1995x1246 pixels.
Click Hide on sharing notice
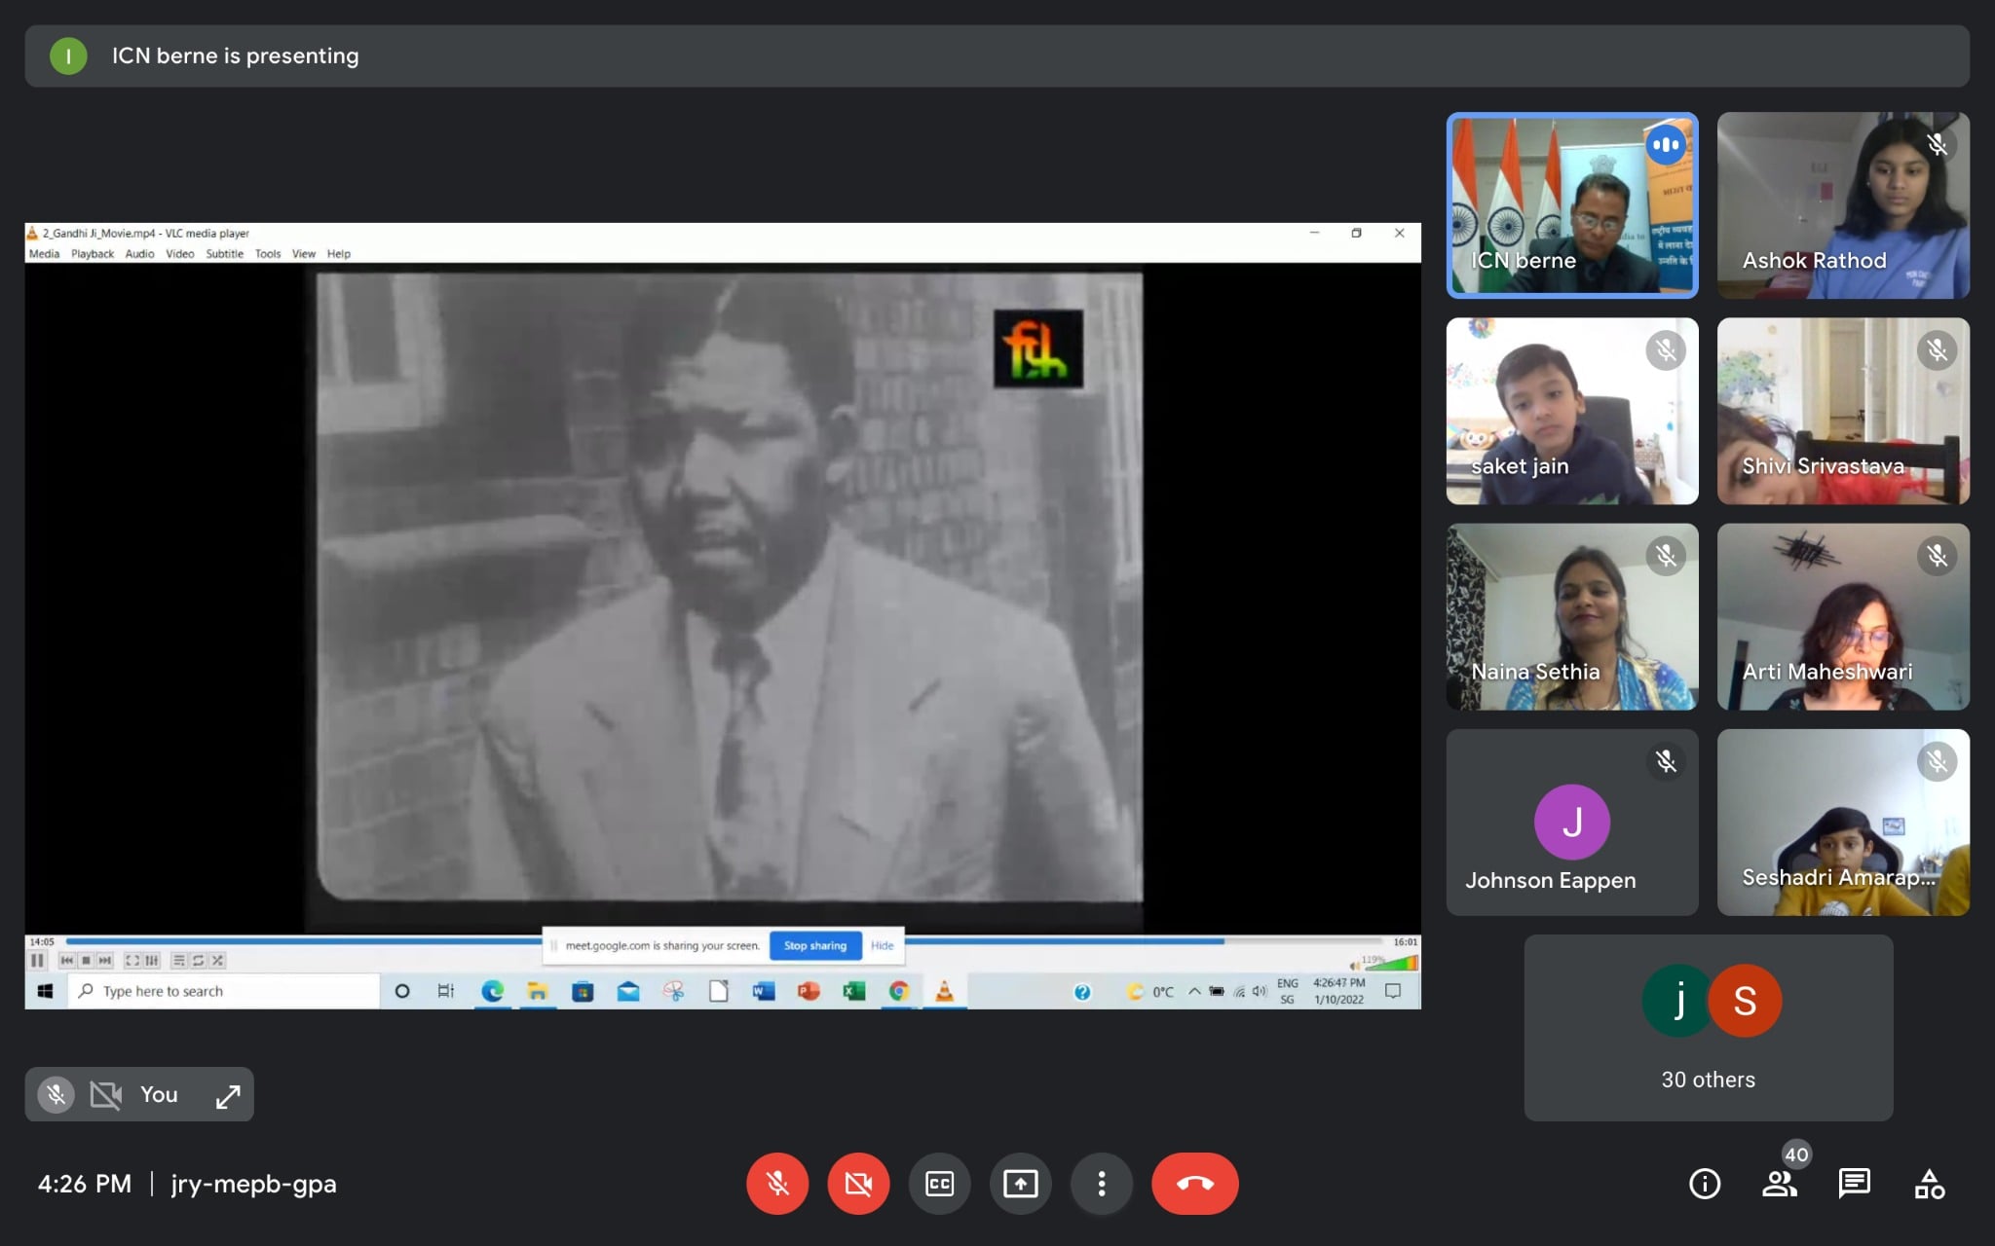click(x=882, y=945)
